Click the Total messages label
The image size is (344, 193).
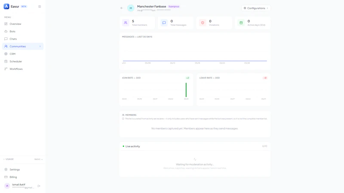(x=178, y=25)
